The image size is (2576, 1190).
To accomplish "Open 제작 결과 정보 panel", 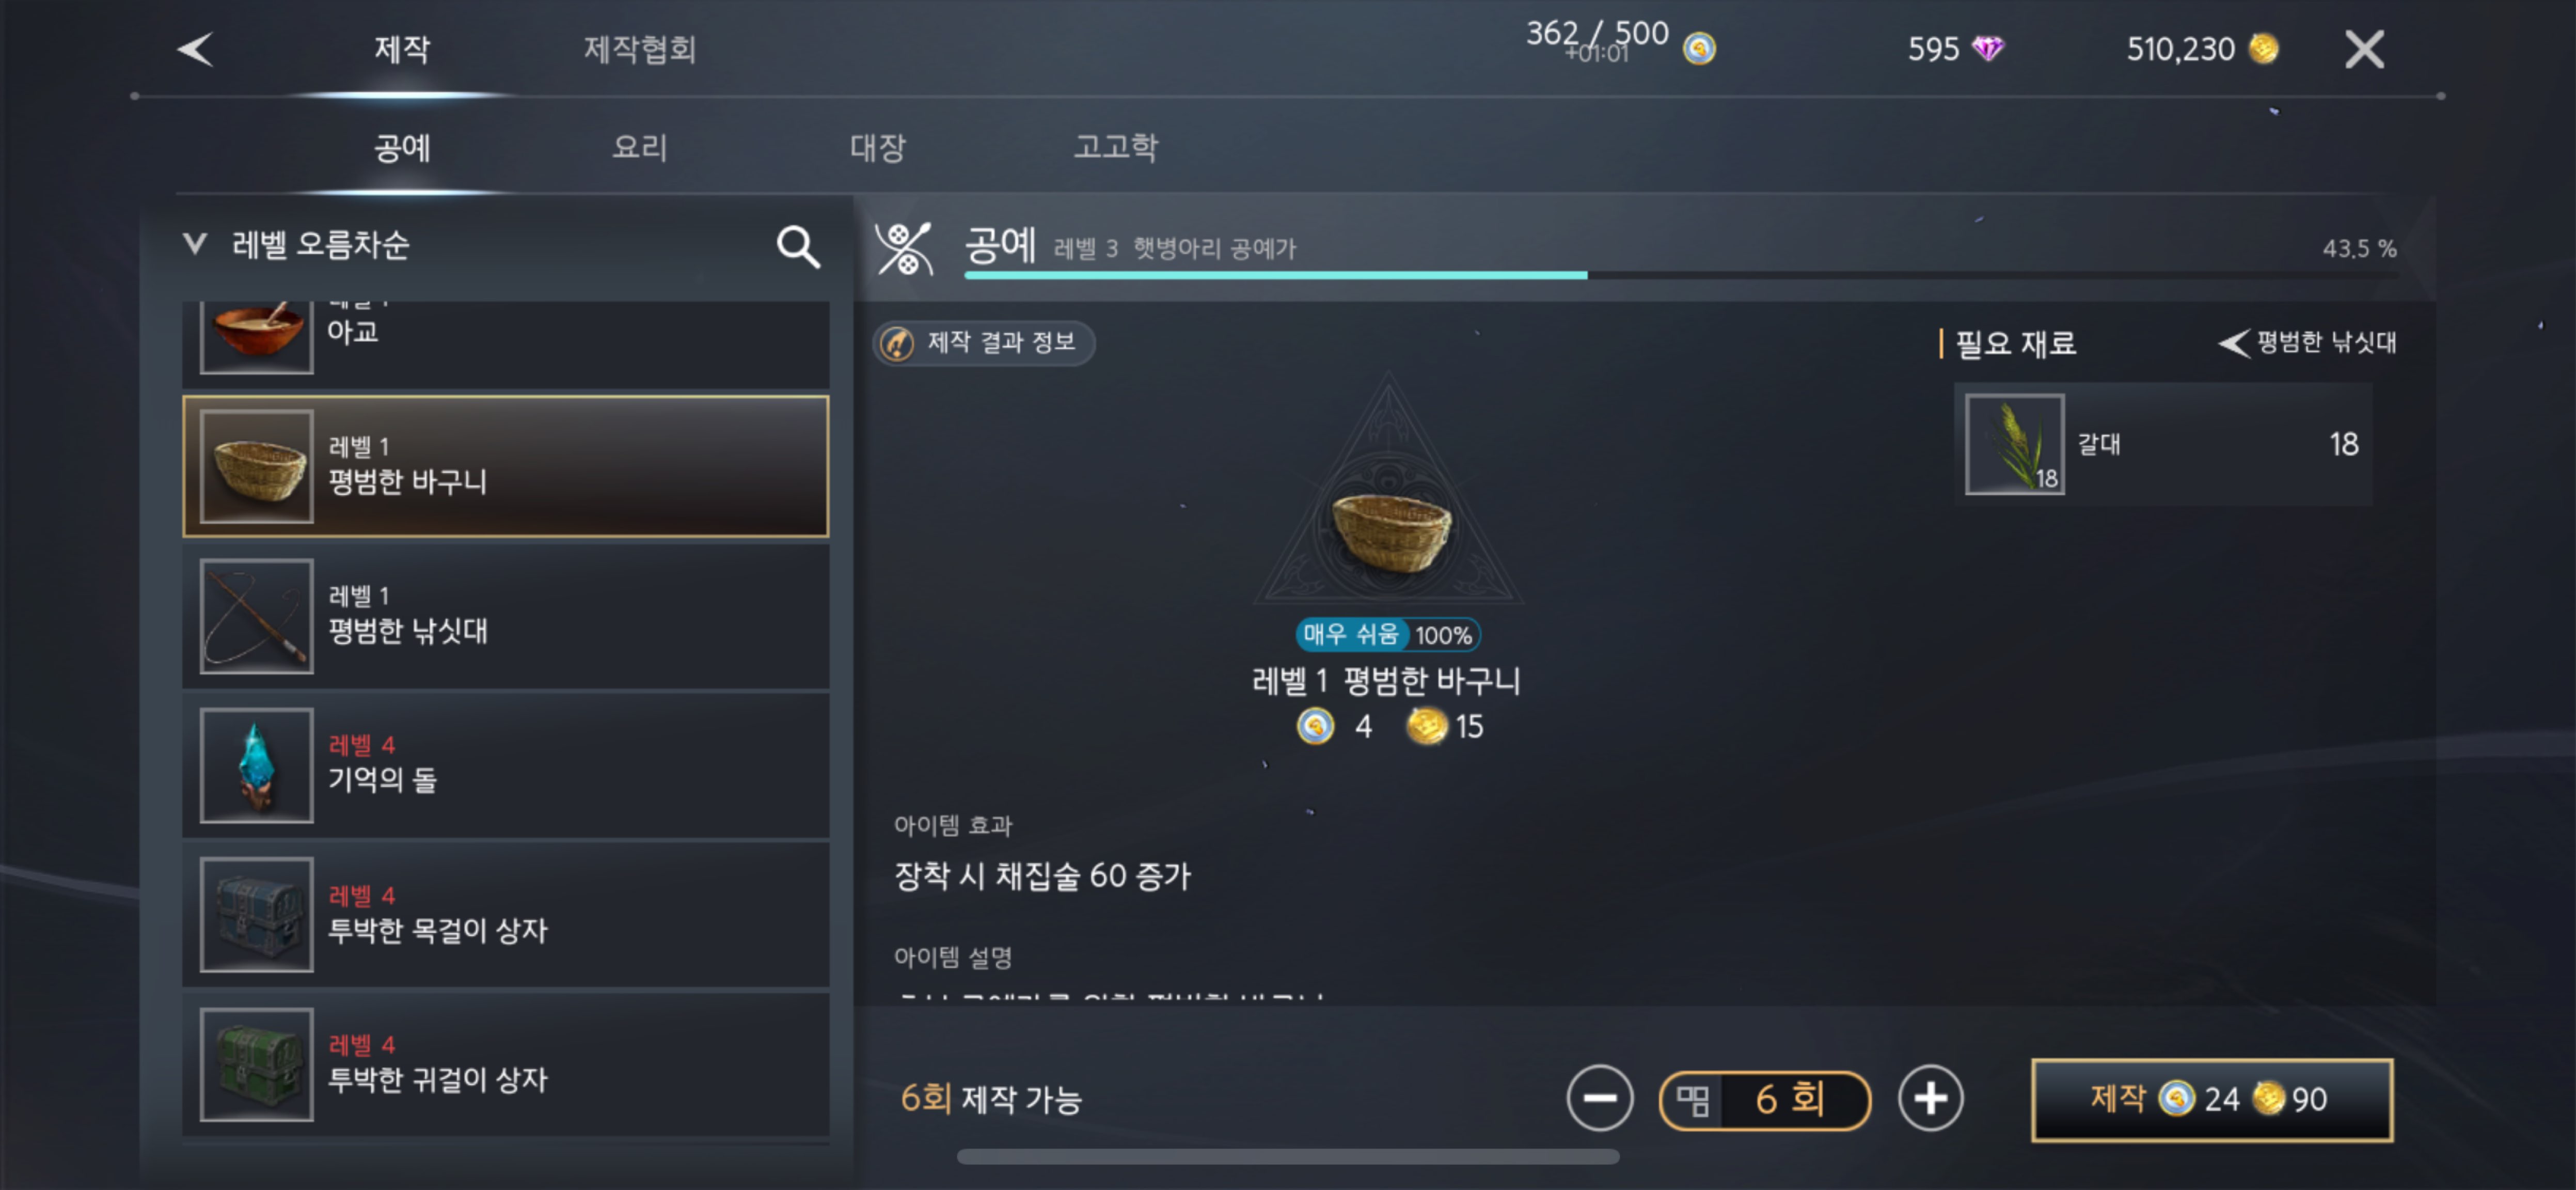I will pos(984,343).
